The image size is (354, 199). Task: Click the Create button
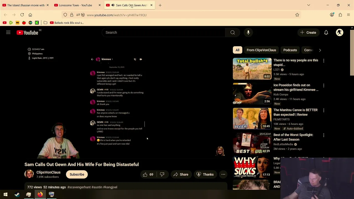[308, 33]
